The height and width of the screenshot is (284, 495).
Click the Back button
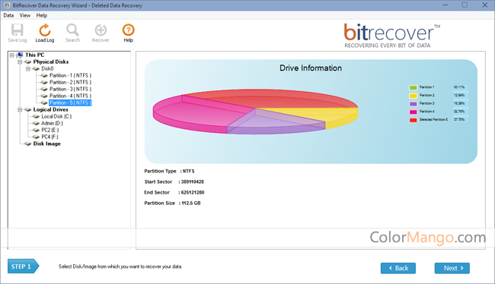click(398, 268)
